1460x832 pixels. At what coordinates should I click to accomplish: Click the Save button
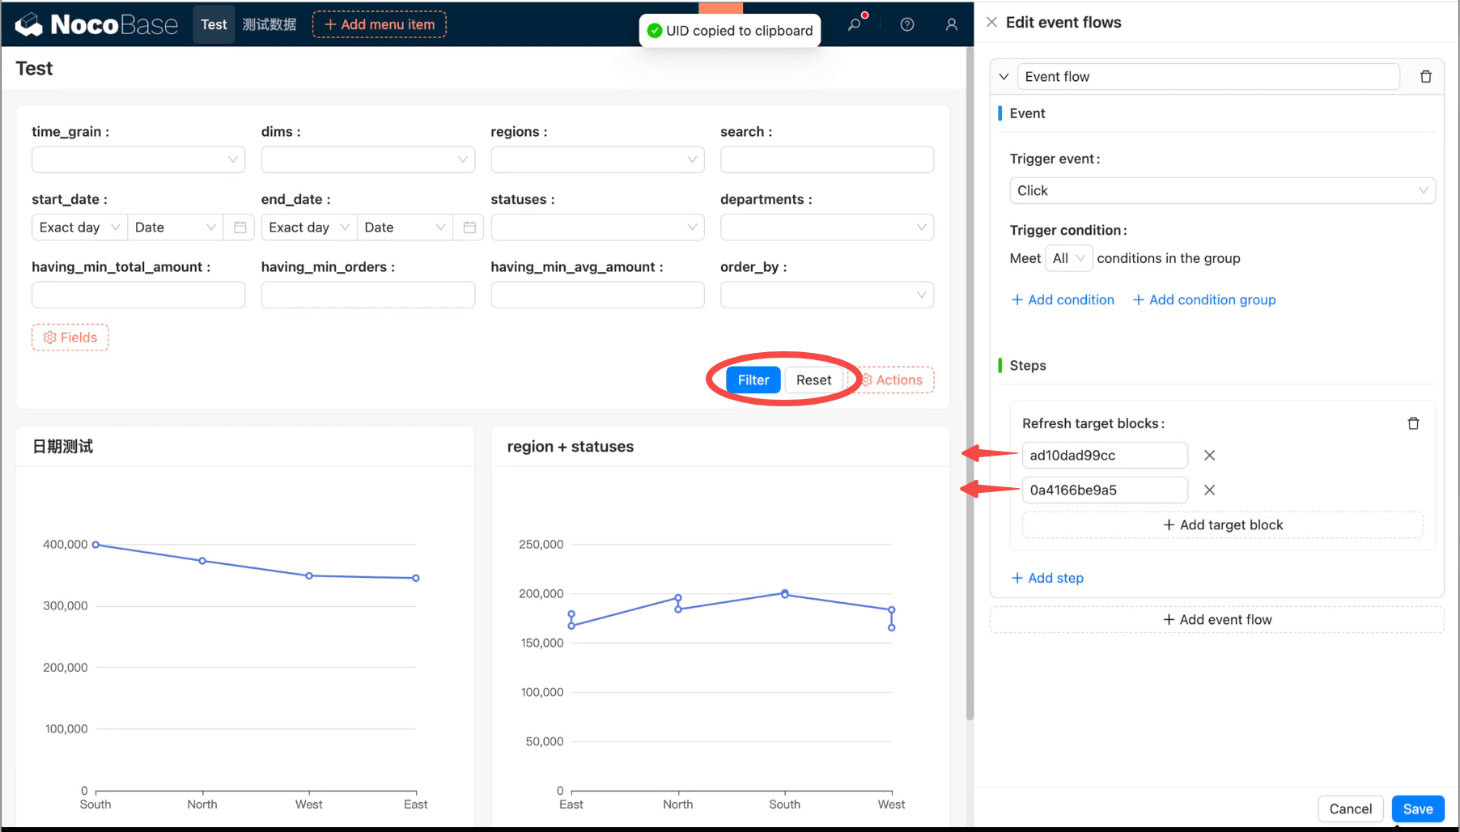[x=1417, y=809]
